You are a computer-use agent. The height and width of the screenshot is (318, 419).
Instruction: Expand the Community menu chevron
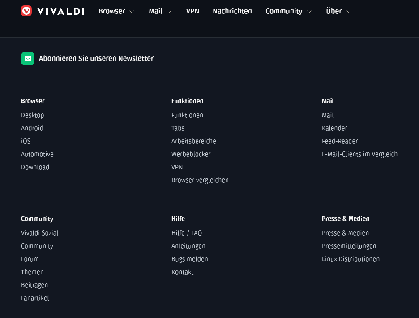point(309,12)
